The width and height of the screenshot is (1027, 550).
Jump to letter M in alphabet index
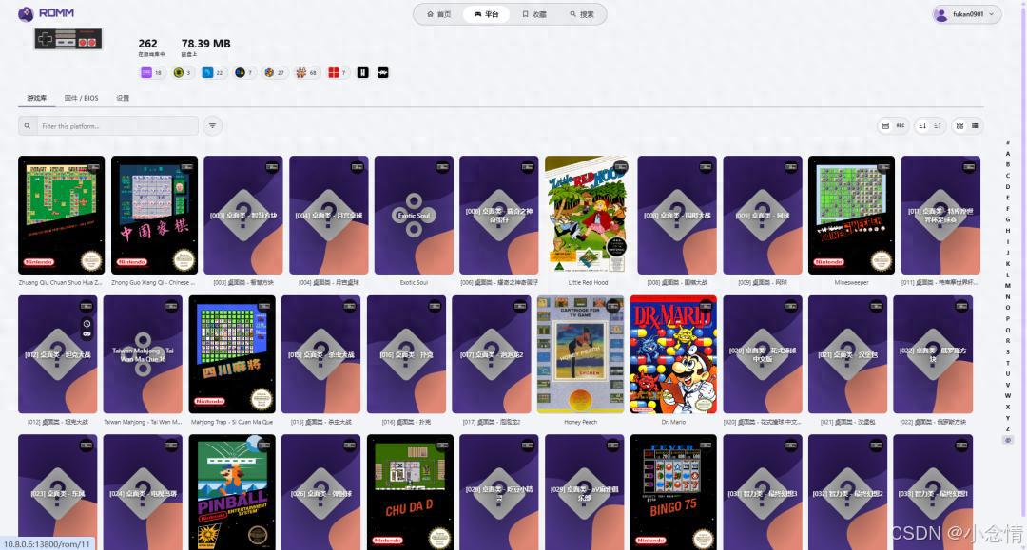coord(1007,286)
